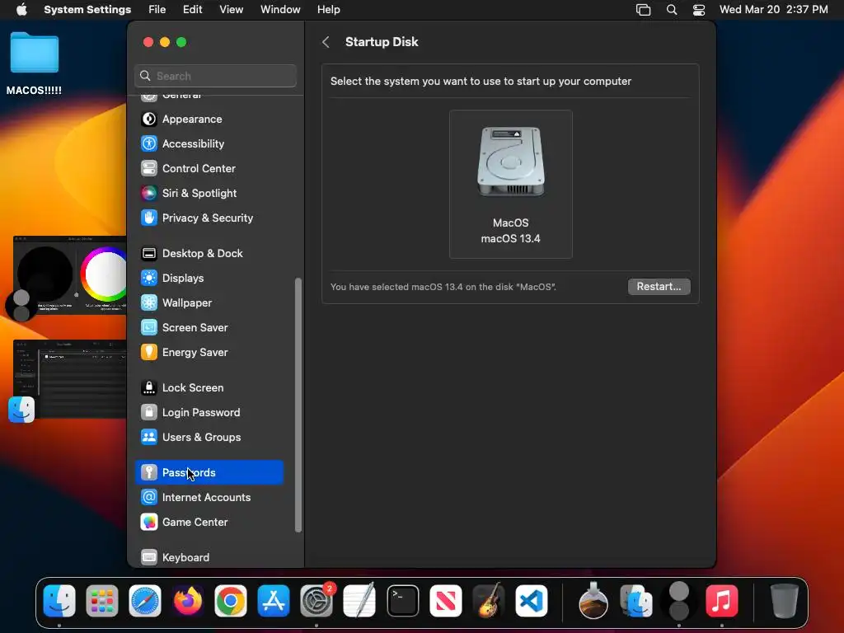Viewport: 844px width, 633px height.
Task: Open the MACOS!!!!! desktop folder
Action: tap(34, 63)
